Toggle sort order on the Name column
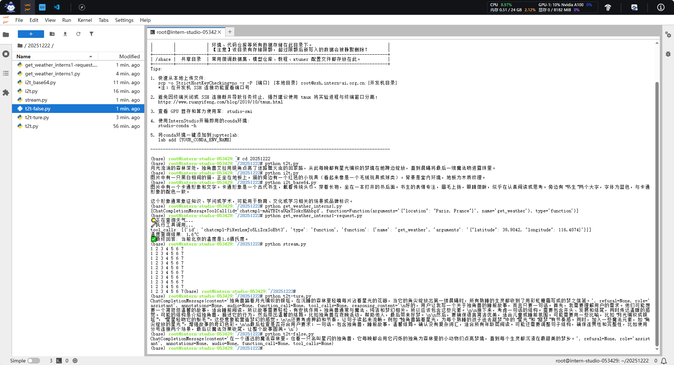674x365 pixels. [x=55, y=56]
